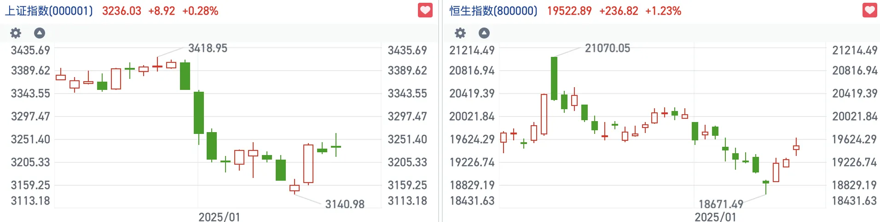Click the 上证指数 price 3236.03
Image resolution: width=880 pixels, height=222 pixels.
[x=122, y=11]
